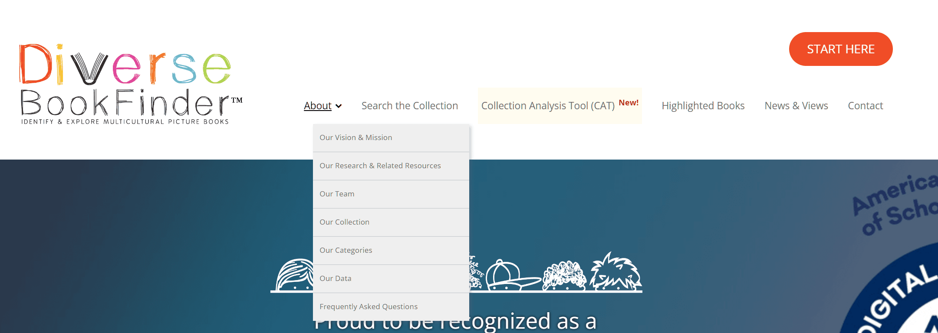Viewport: 938px width, 333px height.
Task: Go to Search the Collection
Action: pos(410,106)
